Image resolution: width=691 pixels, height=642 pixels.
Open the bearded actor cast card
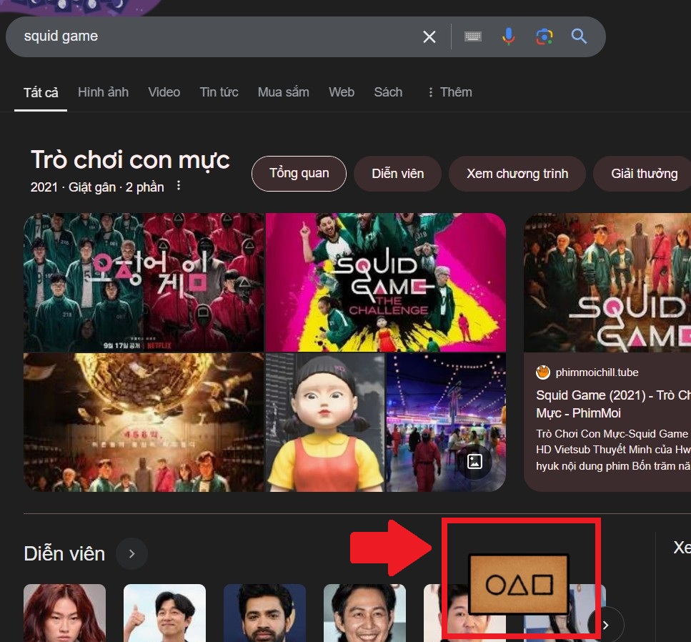coord(265,613)
